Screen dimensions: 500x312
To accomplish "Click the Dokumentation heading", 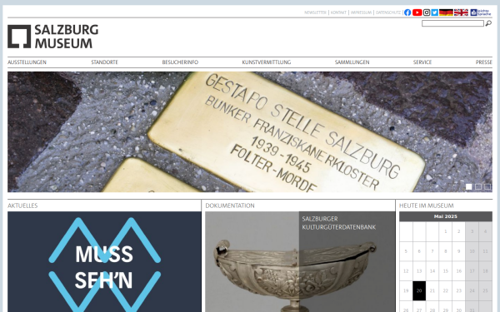I will 230,206.
